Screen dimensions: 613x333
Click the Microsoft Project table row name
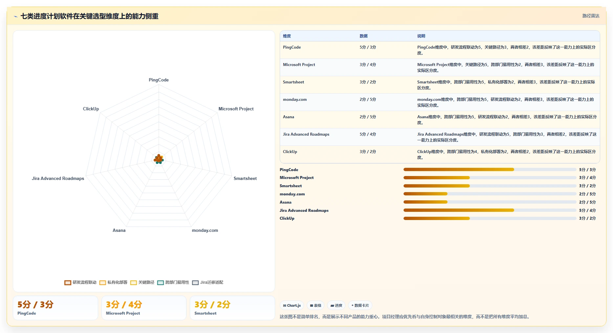299,65
